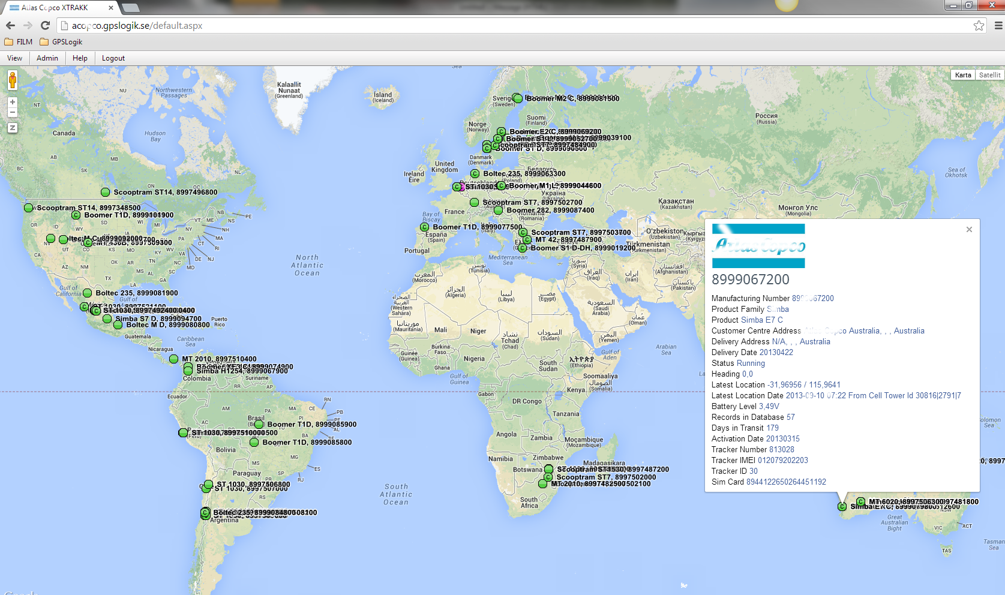The image size is (1005, 595).
Task: Open the Chrome hamburger menu
Action: click(998, 25)
